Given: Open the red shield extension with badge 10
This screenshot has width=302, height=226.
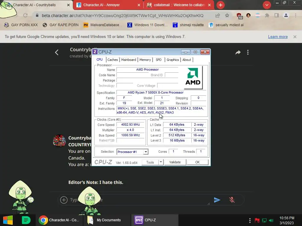Looking at the screenshot, I should click(239, 16).
